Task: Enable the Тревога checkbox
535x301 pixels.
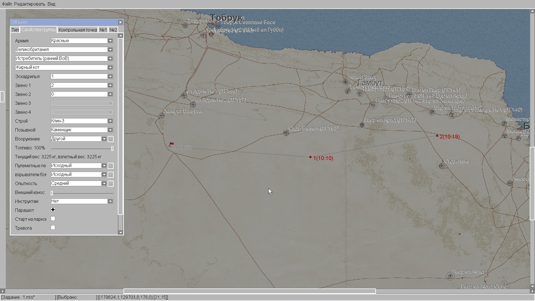Action: click(53, 227)
